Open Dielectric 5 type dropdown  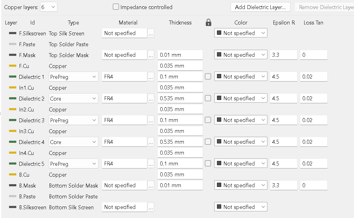click(x=74, y=164)
